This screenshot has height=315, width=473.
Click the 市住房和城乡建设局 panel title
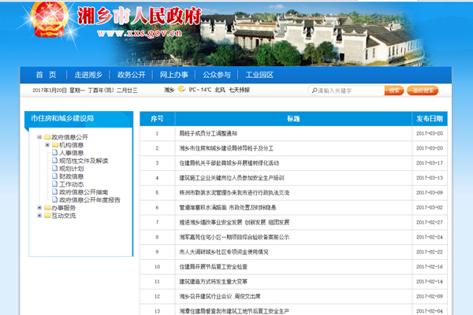coord(62,118)
